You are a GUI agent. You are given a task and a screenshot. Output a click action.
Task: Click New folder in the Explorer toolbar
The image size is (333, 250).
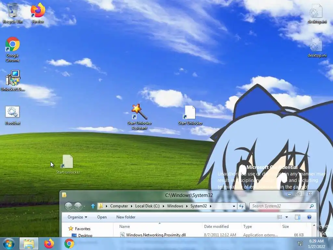pos(126,217)
